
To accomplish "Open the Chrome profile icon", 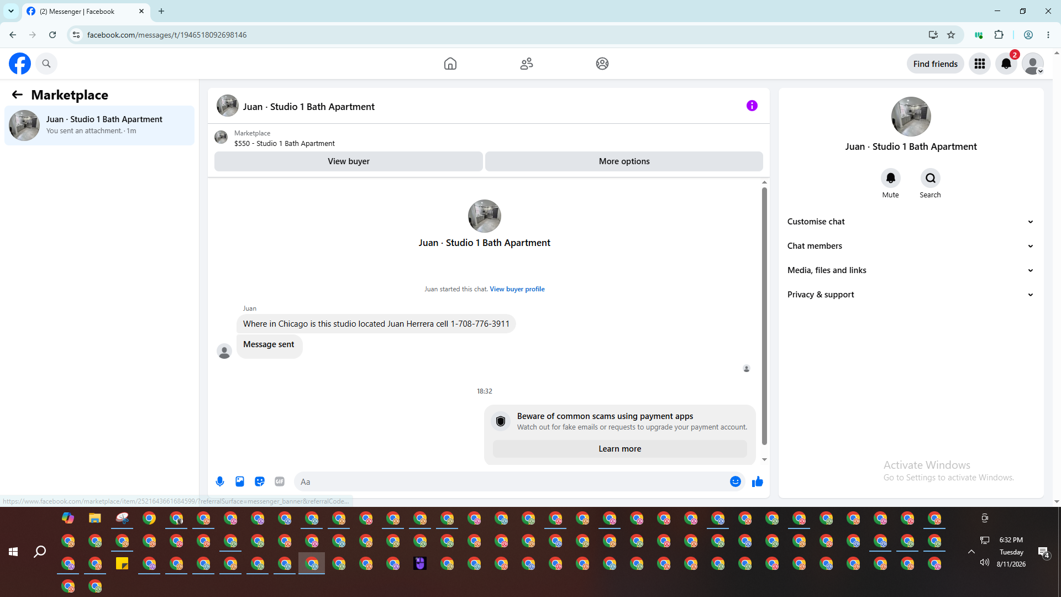I will coord(1028,35).
